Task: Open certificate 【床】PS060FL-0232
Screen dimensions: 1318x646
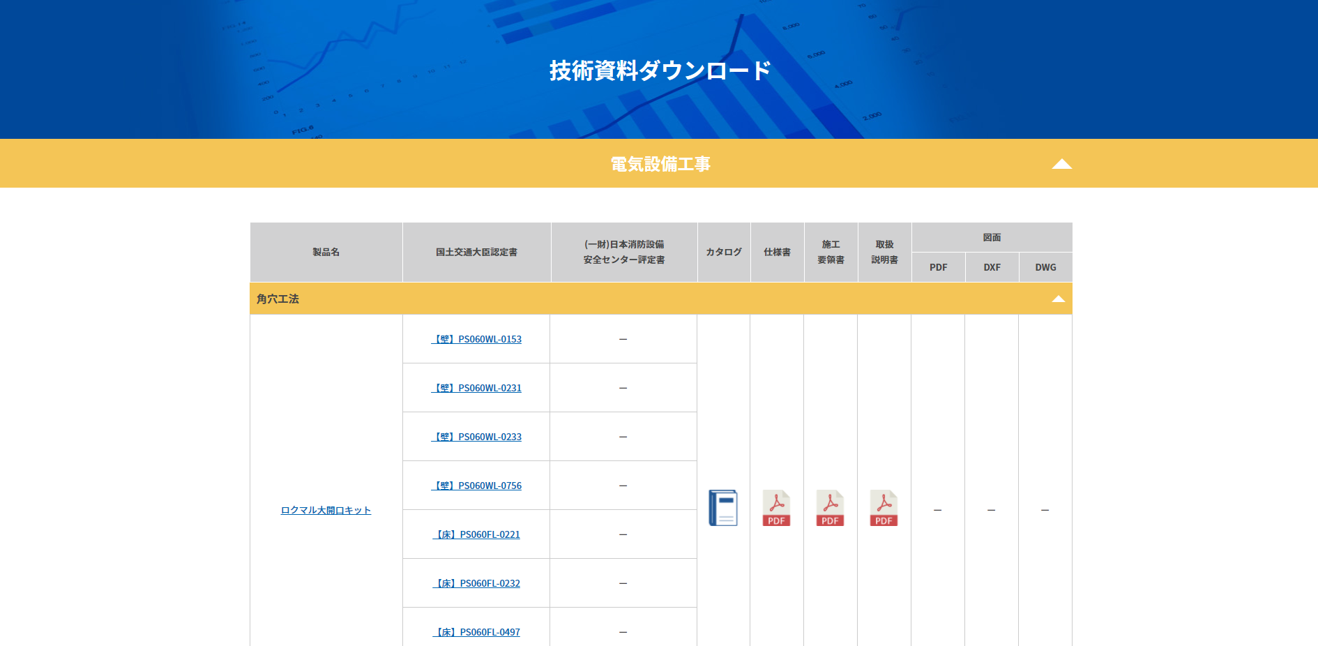Action: coord(477,583)
